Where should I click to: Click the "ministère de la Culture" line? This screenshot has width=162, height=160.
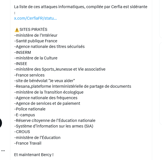pyautogui.click(x=36, y=58)
